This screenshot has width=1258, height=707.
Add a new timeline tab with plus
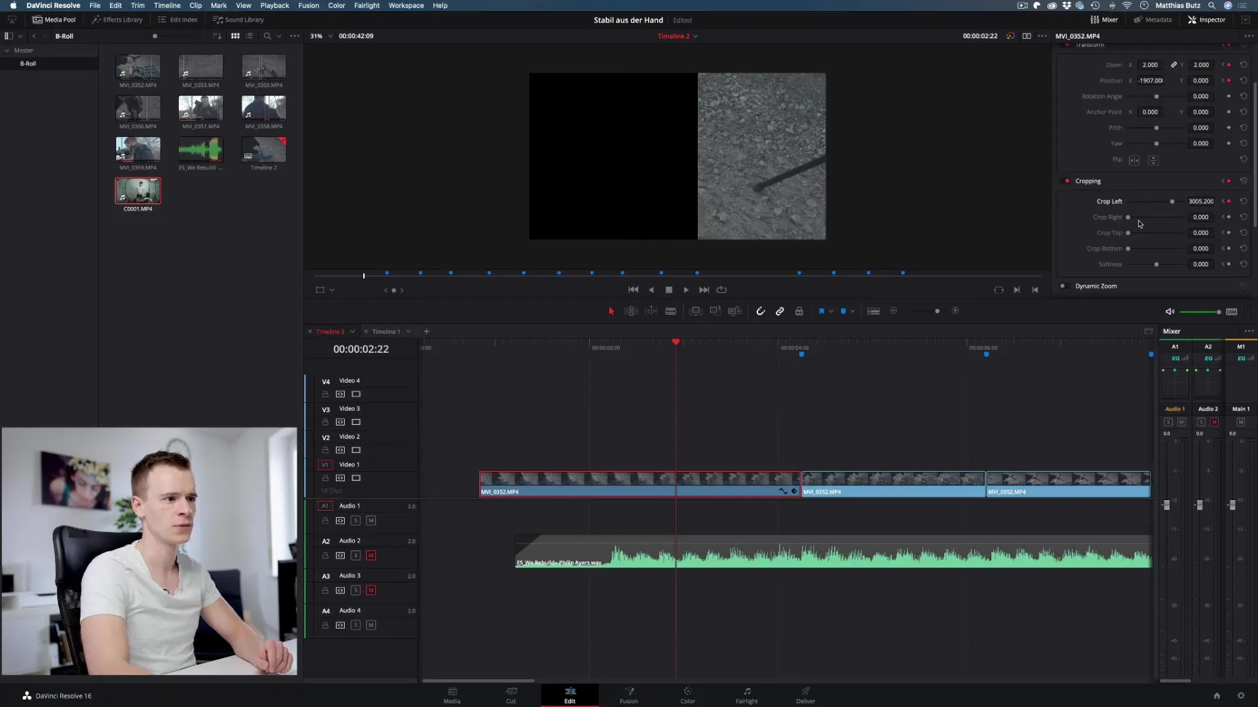426,332
